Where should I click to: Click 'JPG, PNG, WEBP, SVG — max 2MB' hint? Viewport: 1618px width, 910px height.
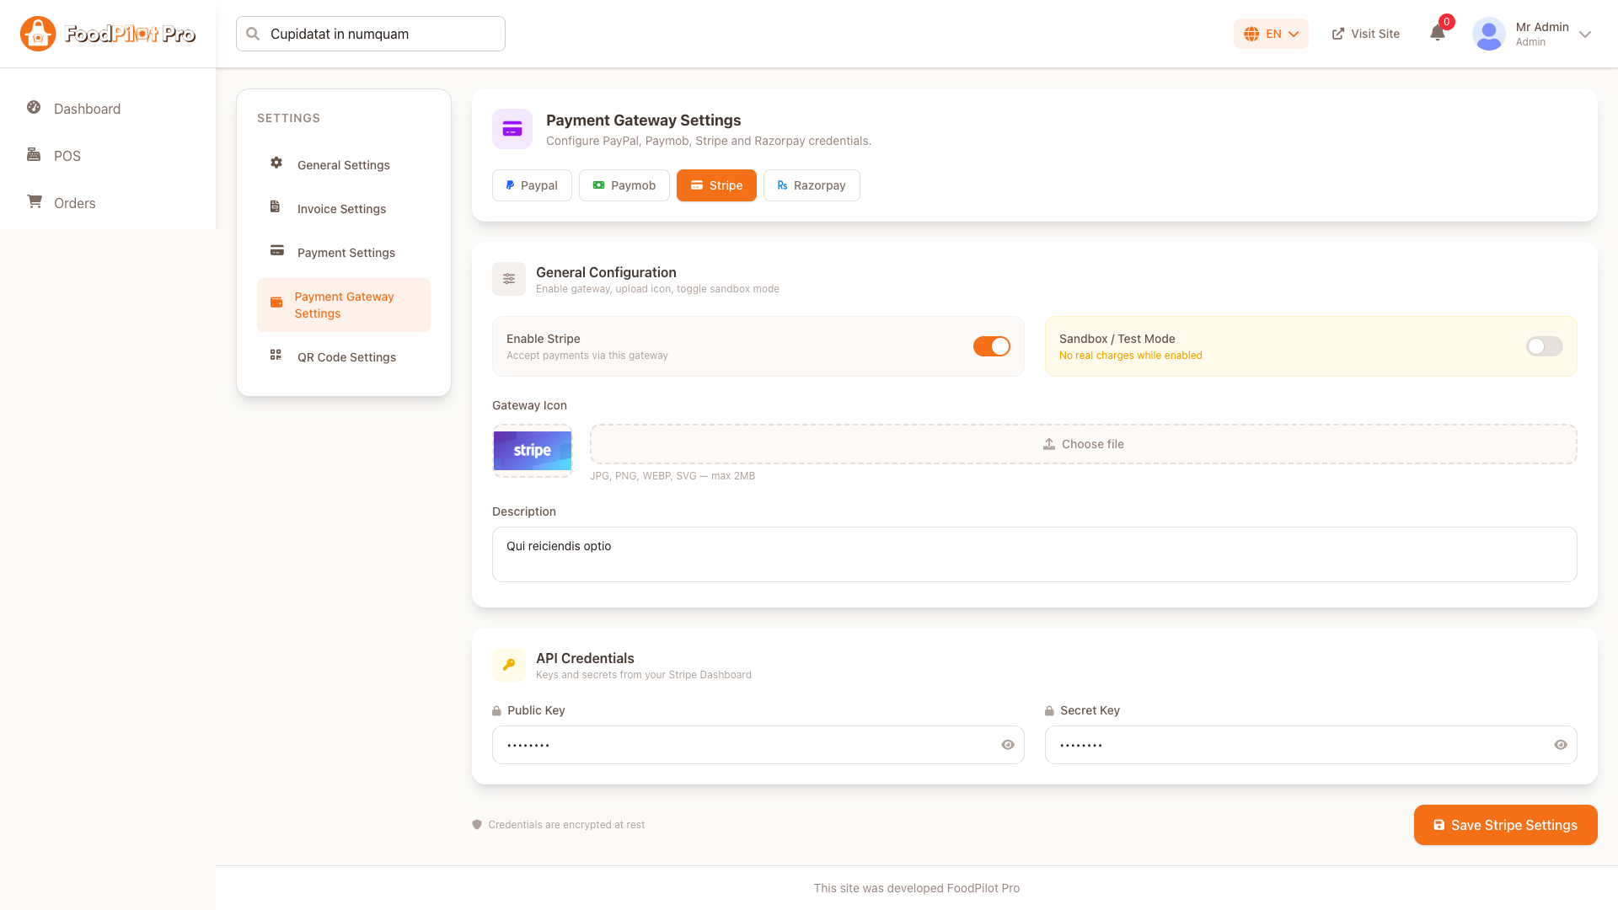[672, 476]
